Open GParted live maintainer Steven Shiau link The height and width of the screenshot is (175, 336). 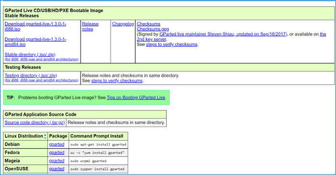[223, 34]
